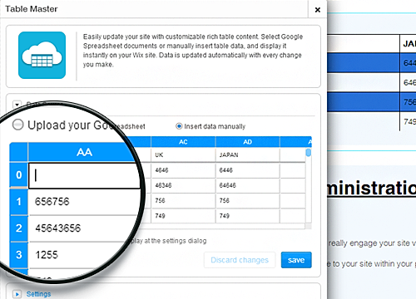Select Insert data manually radio option
This screenshot has width=416, height=299.
(179, 126)
